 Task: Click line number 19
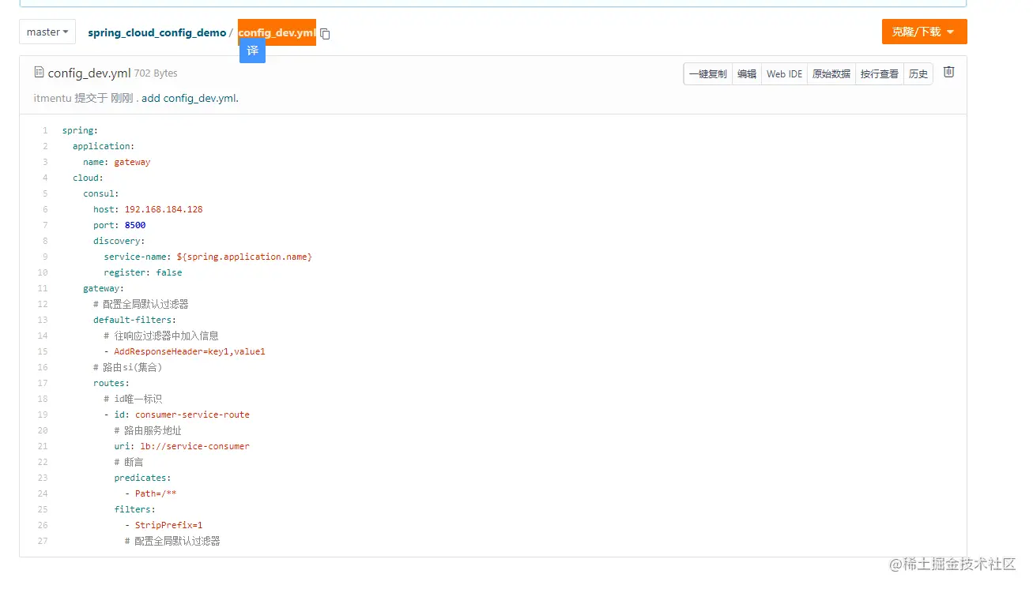[43, 415]
